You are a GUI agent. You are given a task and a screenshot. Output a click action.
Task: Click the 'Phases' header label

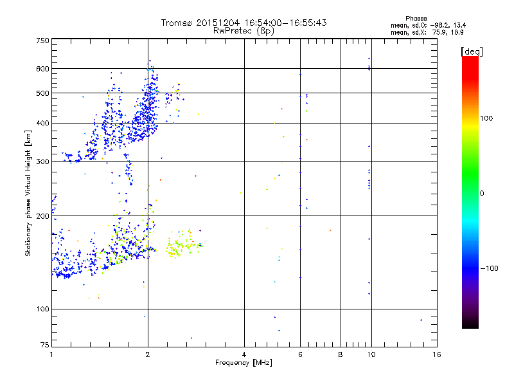416,19
